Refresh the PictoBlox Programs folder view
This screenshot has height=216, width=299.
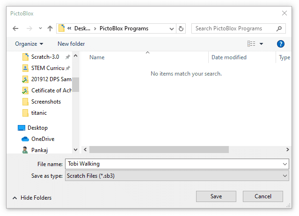(182, 28)
